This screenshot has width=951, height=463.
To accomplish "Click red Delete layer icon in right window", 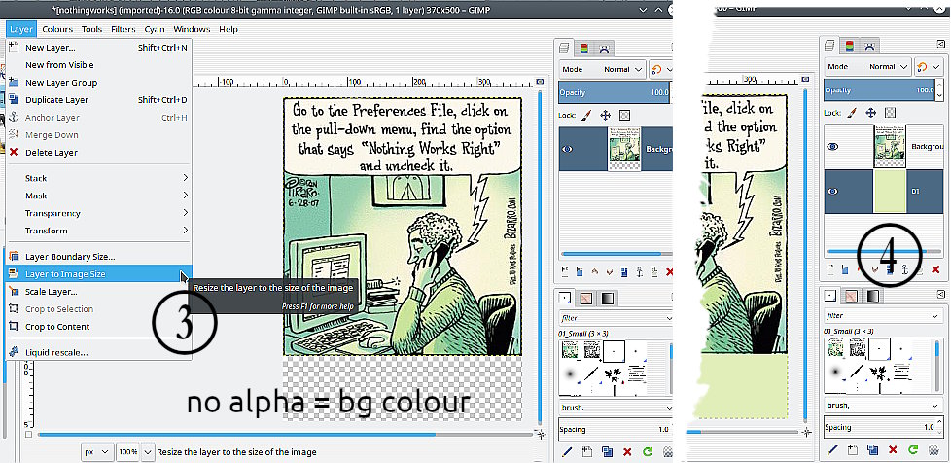I will pyautogui.click(x=934, y=268).
